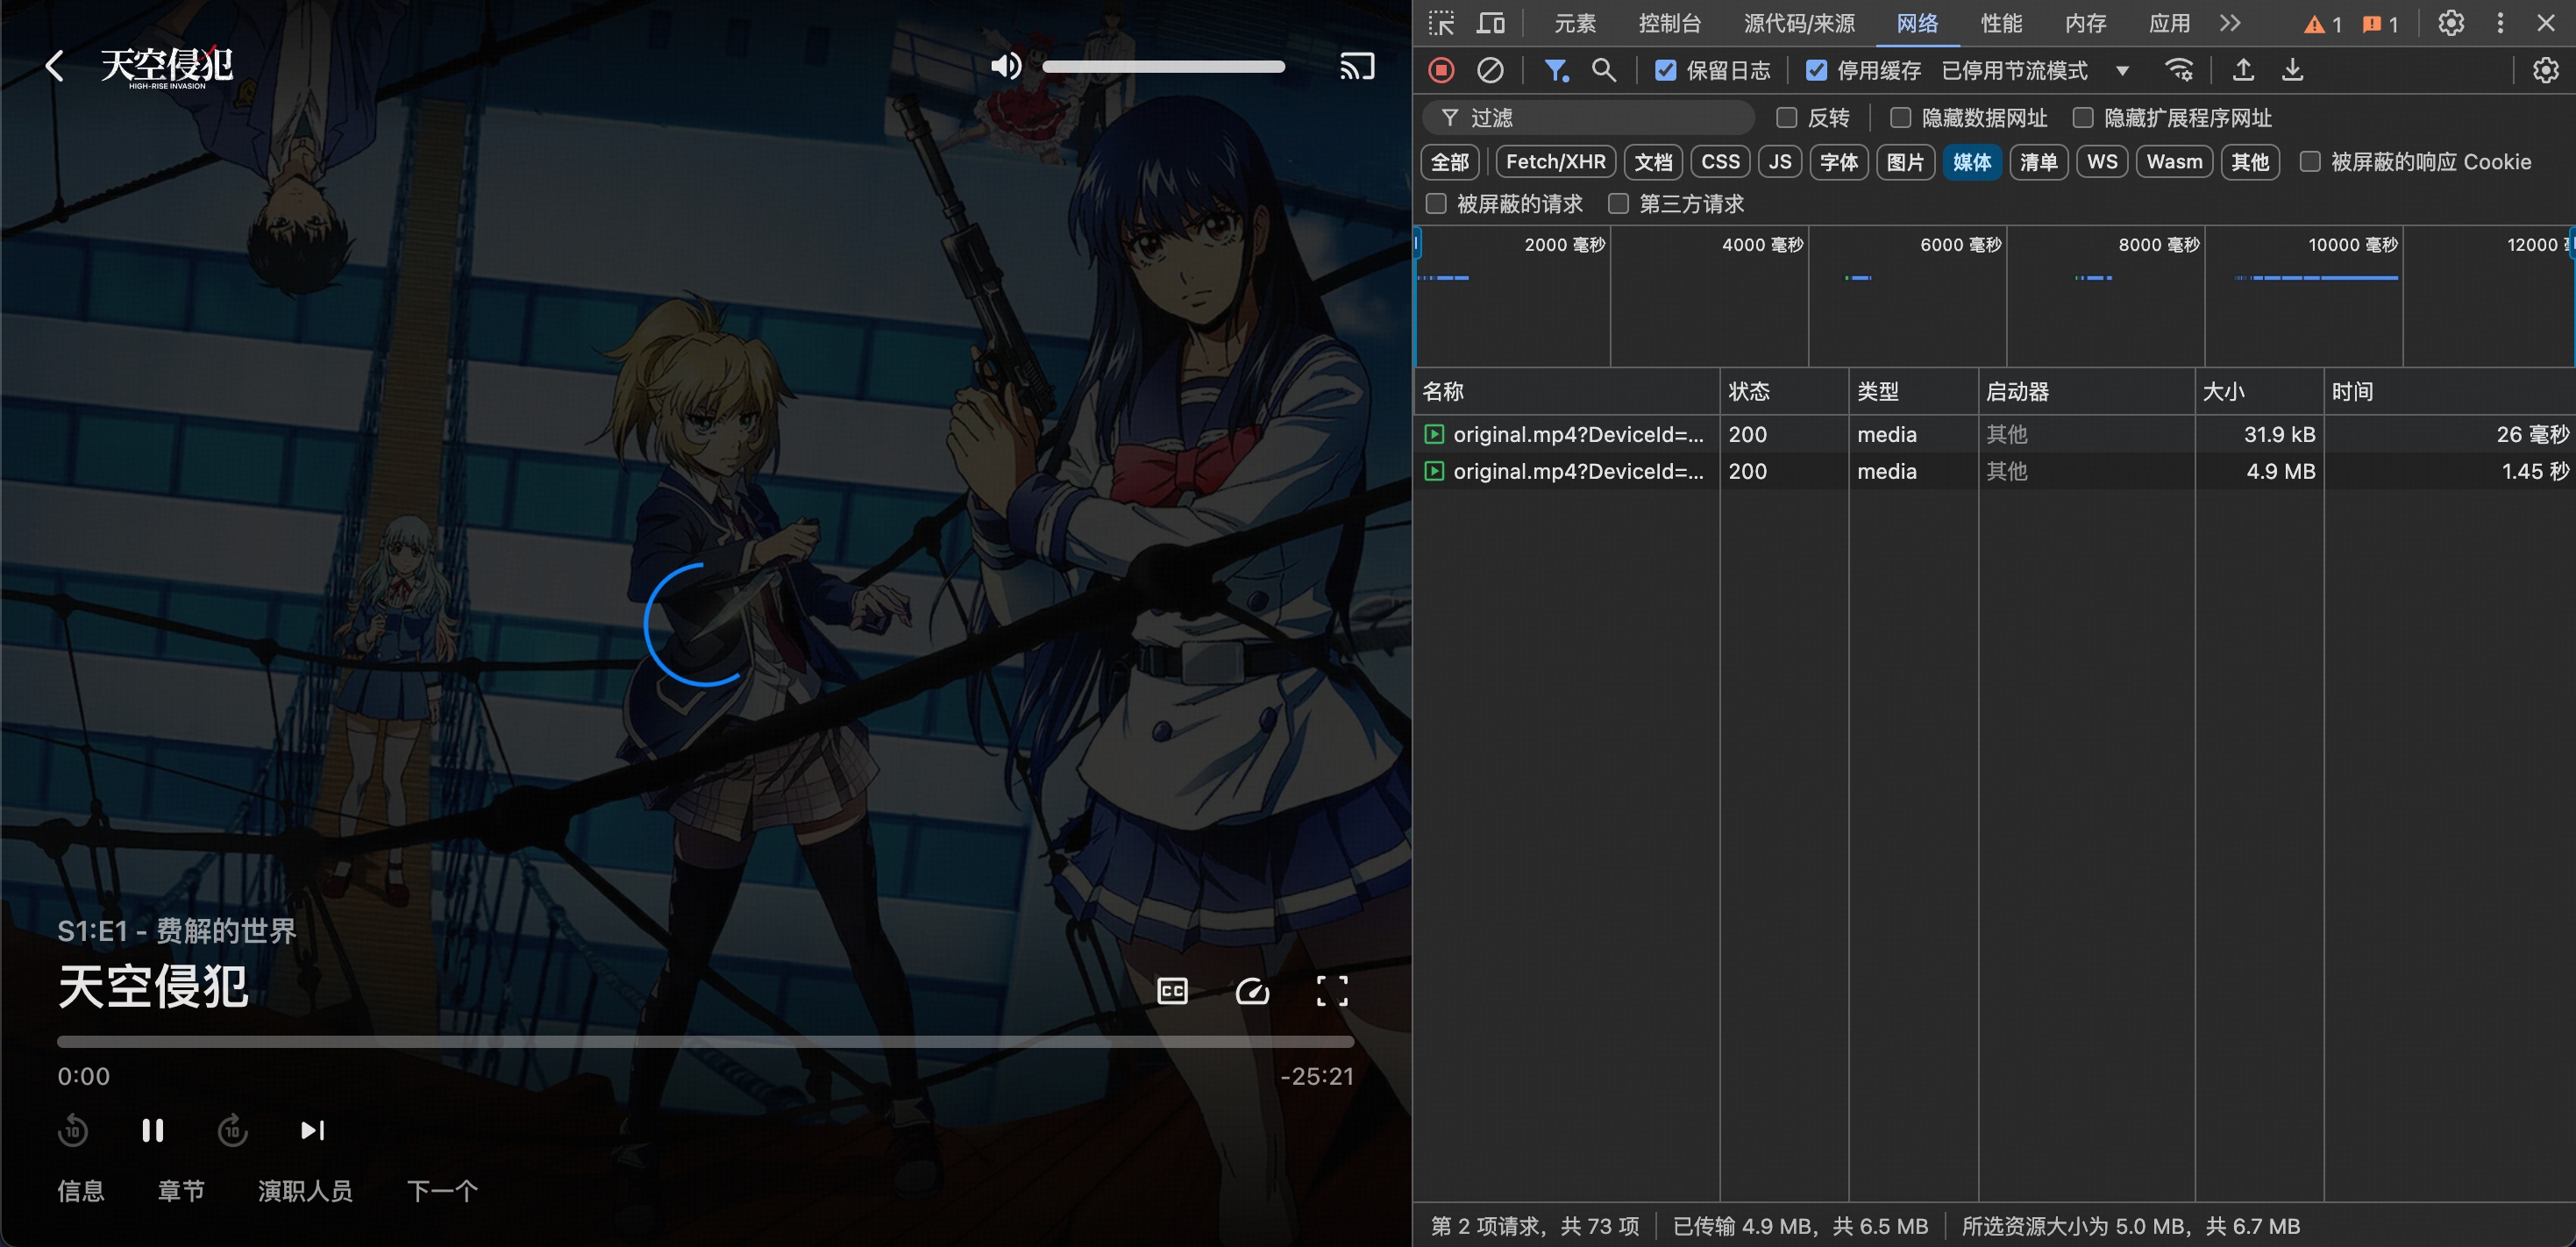Filter requests by Fetch/XHR

(x=1555, y=162)
